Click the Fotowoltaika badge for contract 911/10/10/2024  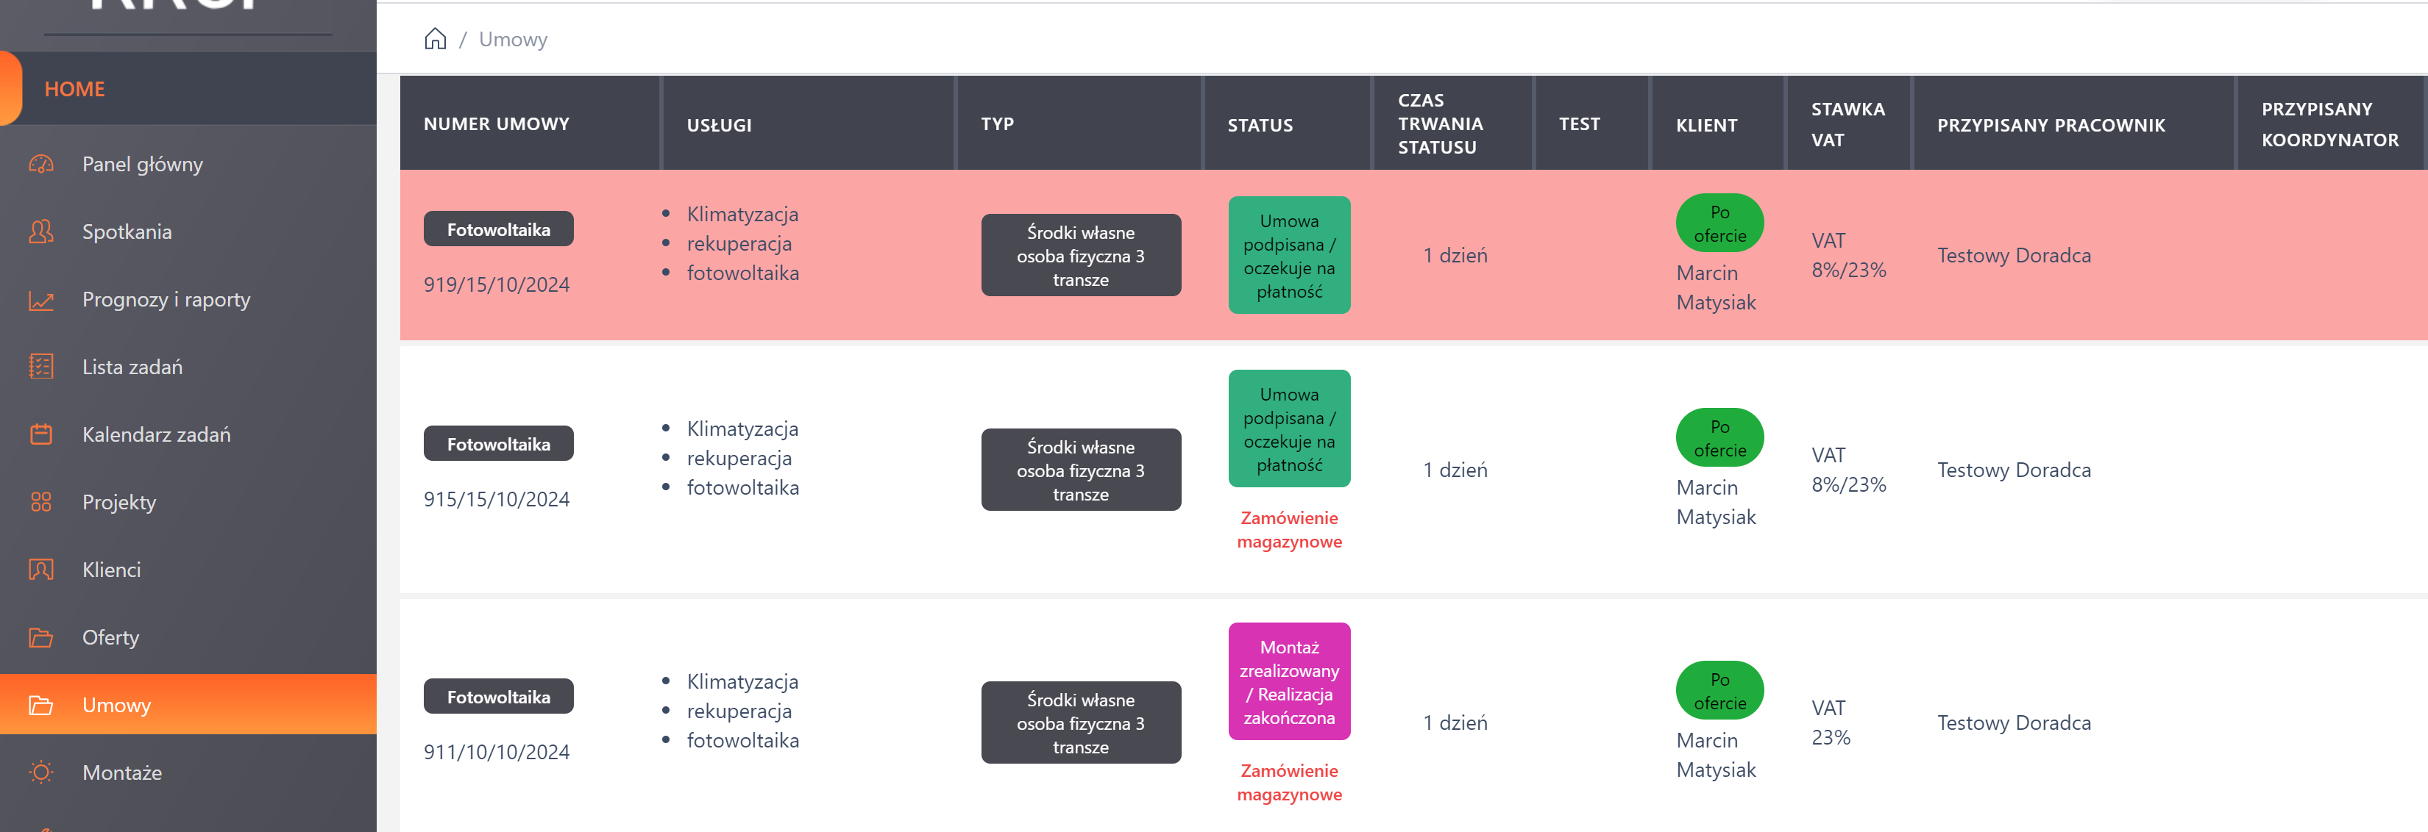(499, 697)
